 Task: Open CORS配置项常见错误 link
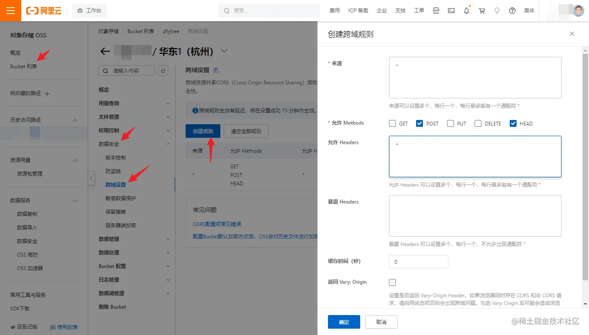[x=217, y=224]
